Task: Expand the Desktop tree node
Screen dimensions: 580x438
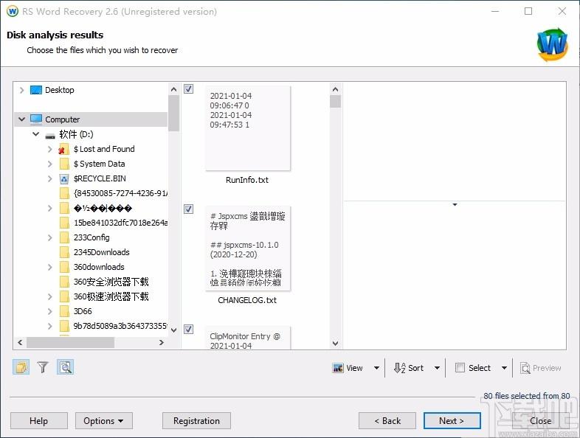Action: (x=21, y=90)
